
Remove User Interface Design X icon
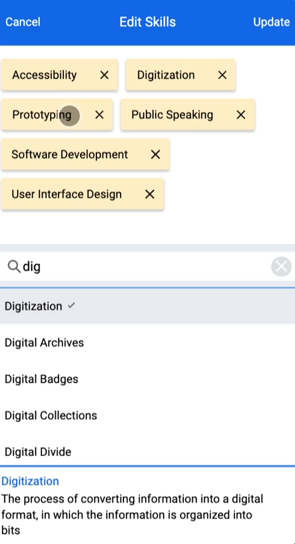click(149, 194)
